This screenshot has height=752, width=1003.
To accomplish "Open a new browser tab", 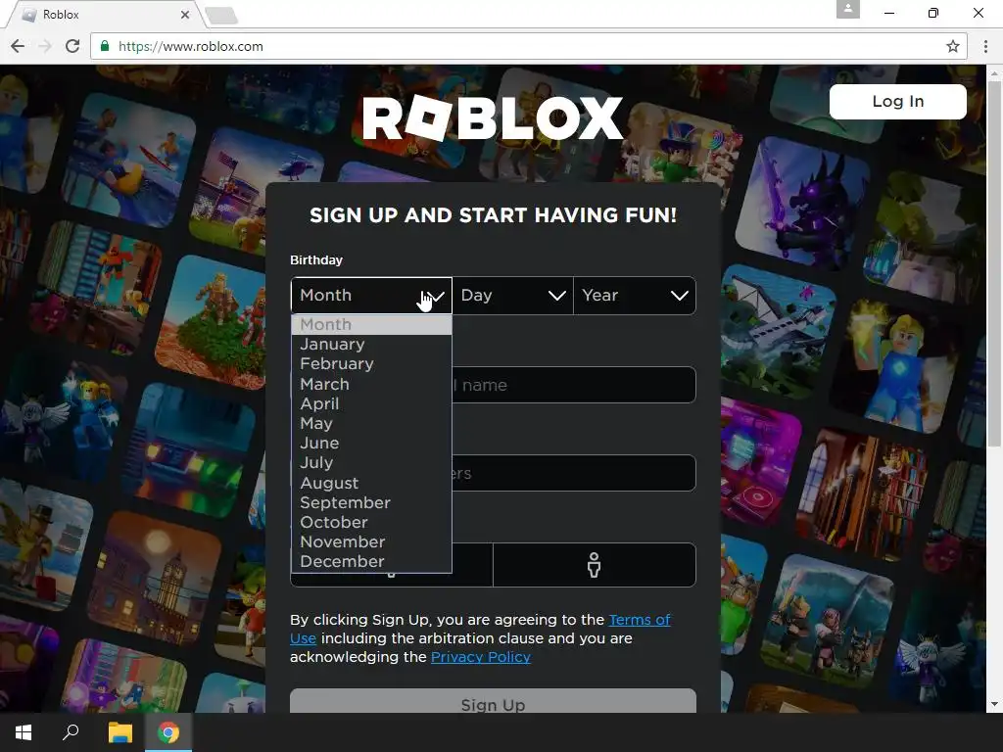I will point(221,15).
